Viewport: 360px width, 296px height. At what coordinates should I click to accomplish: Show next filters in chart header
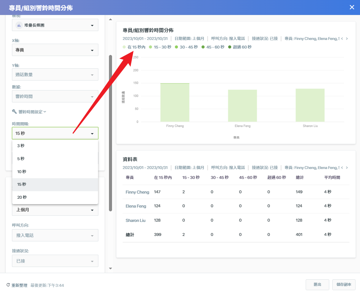coord(347,39)
